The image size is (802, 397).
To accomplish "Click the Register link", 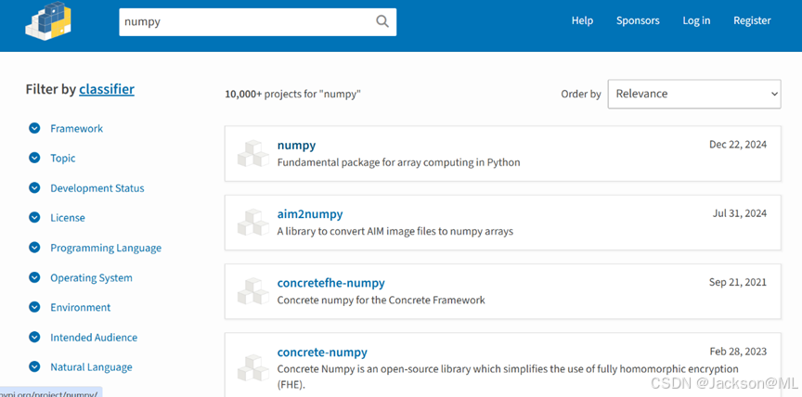I will (x=752, y=20).
